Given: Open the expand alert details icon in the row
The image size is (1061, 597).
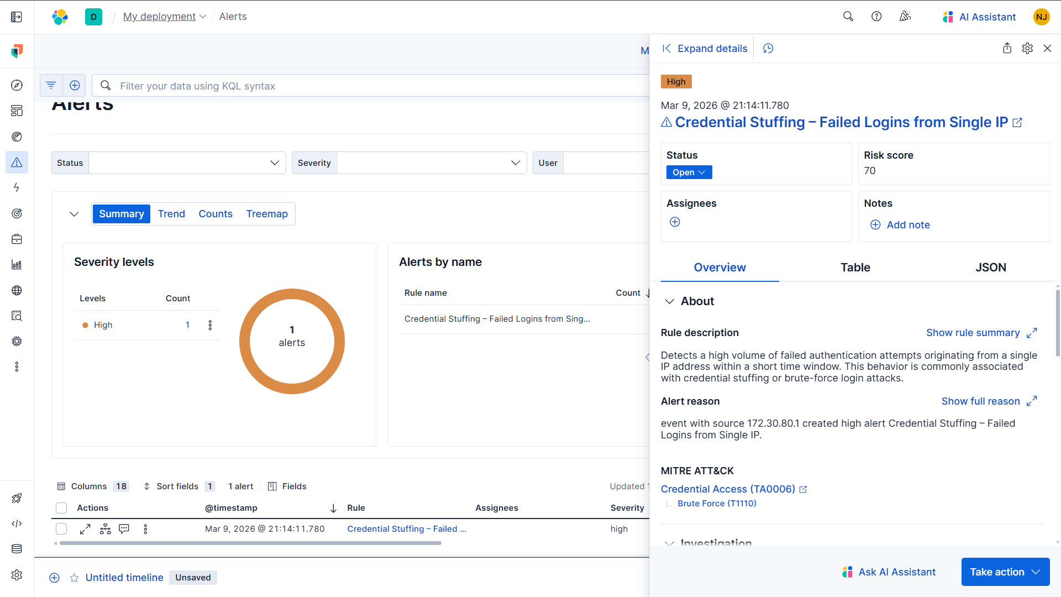Looking at the screenshot, I should (85, 529).
